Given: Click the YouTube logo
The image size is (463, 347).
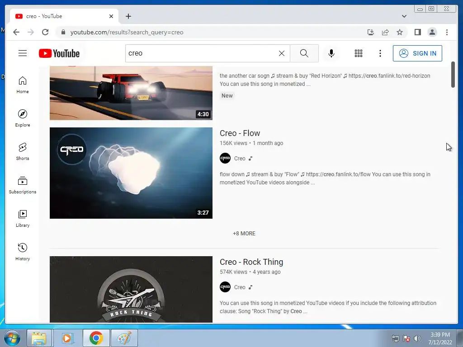Looking at the screenshot, I should pyautogui.click(x=59, y=53).
